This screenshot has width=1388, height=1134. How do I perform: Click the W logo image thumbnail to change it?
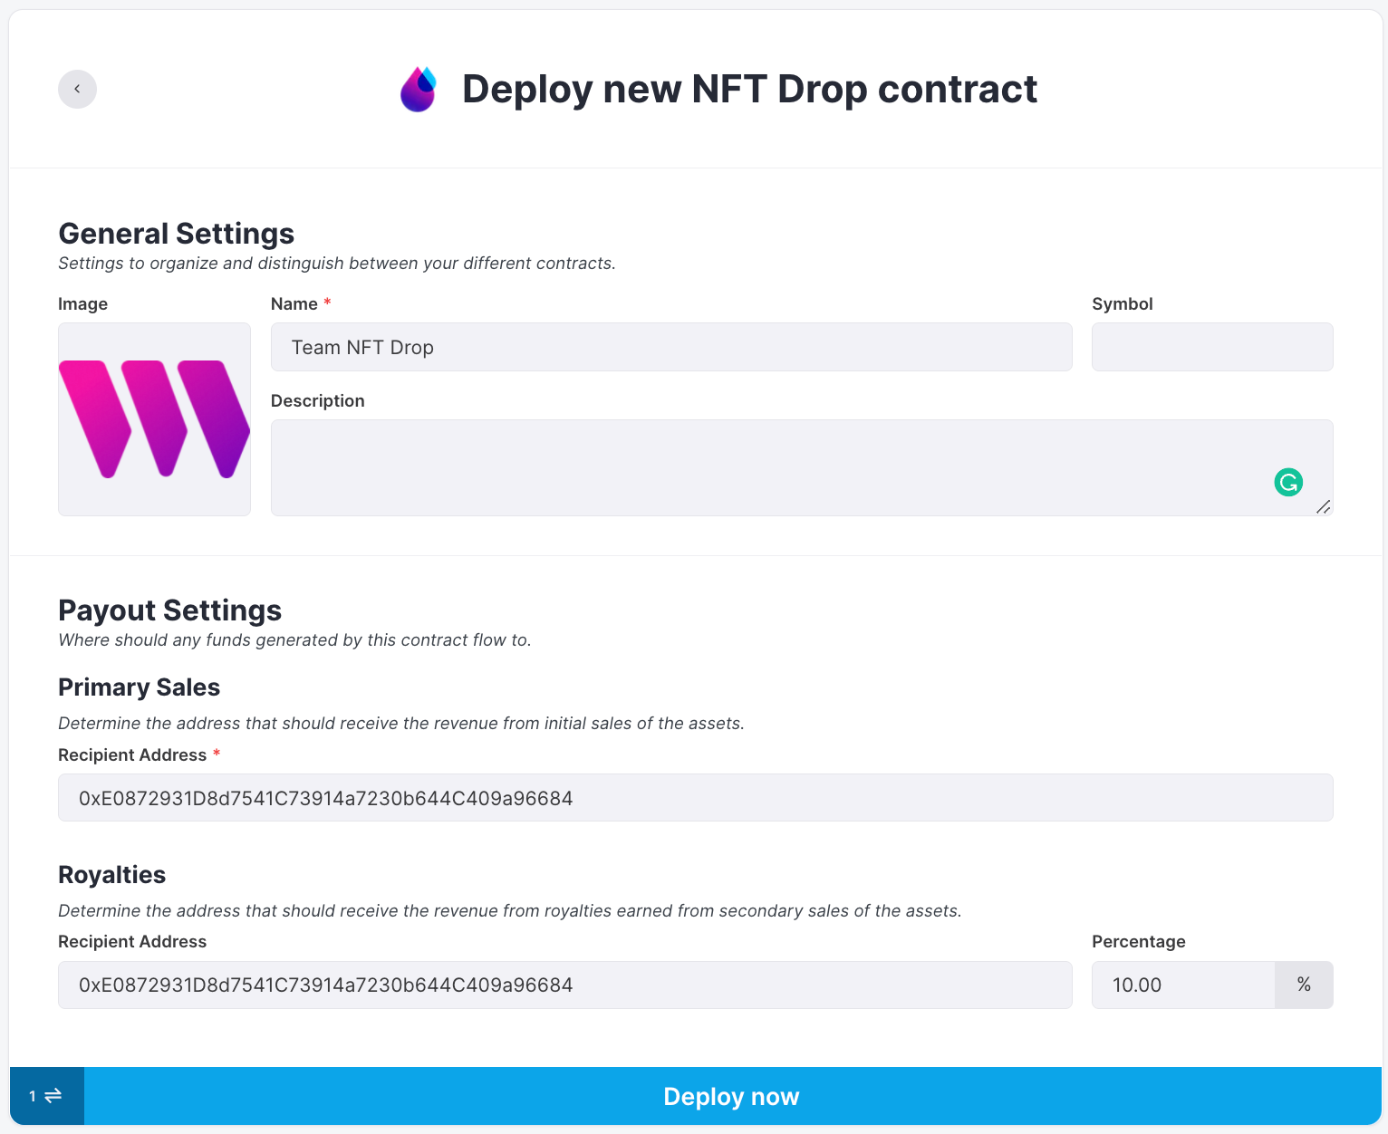click(154, 419)
